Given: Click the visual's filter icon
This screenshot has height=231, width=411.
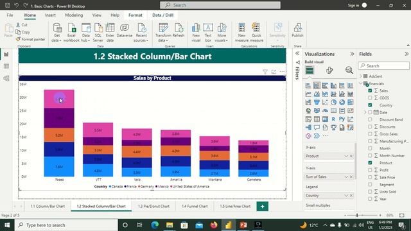Looking at the screenshot, I should click(x=265, y=72).
